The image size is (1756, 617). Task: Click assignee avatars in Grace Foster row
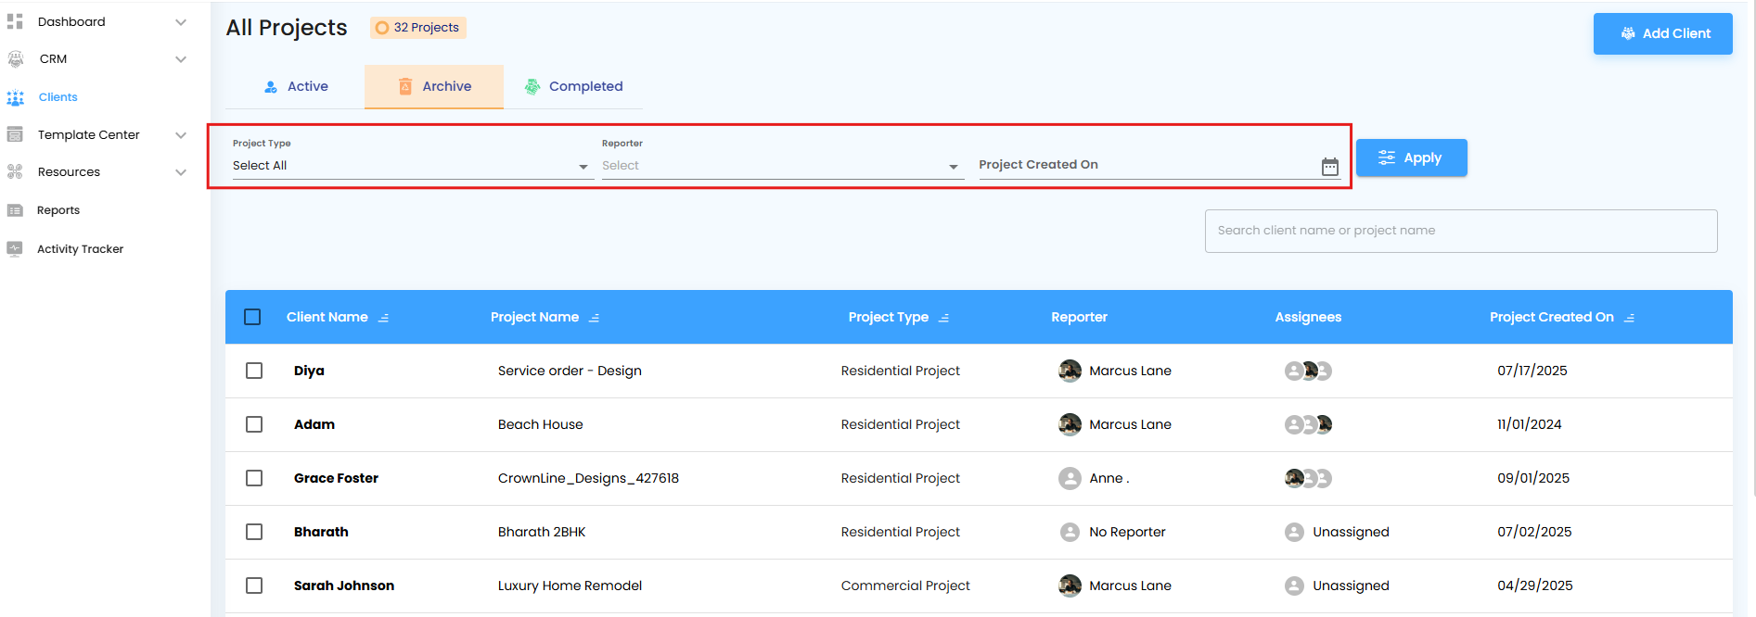coord(1308,478)
